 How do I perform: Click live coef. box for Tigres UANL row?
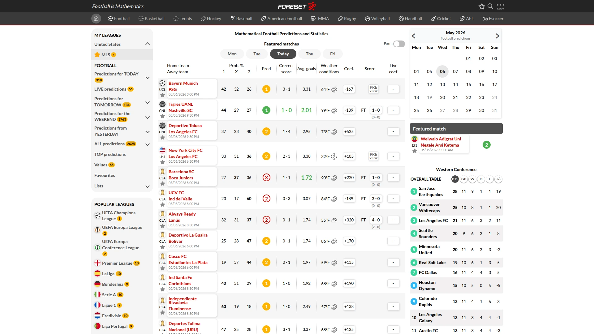[x=393, y=110]
